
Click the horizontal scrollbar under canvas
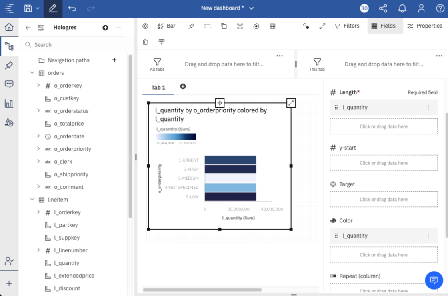[x=202, y=290]
